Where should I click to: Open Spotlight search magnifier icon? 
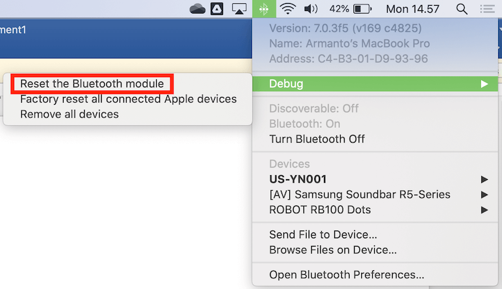[x=462, y=9]
